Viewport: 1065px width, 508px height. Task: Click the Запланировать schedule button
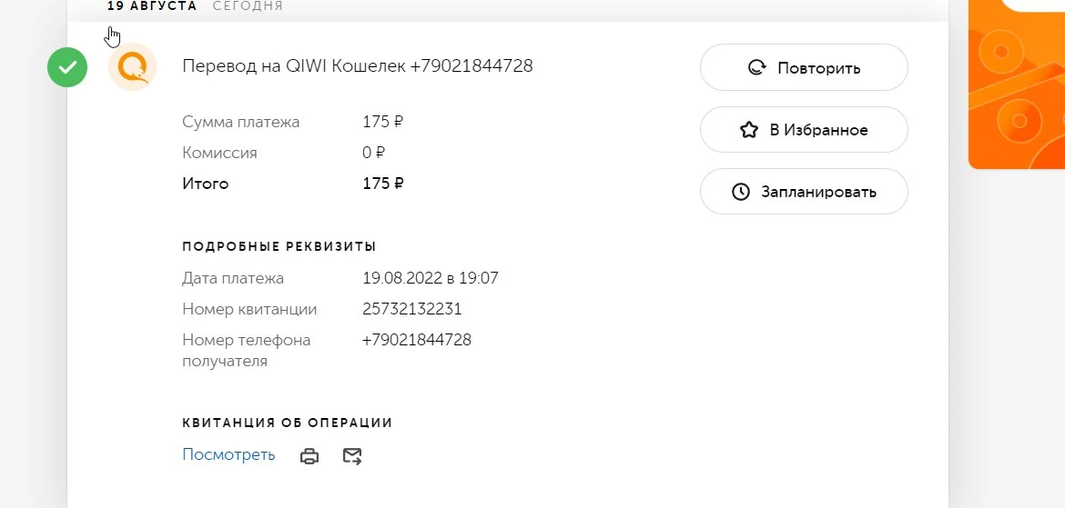tap(804, 191)
